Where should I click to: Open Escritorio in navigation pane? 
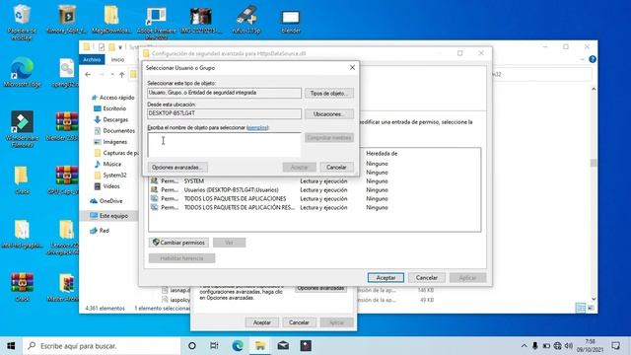click(x=109, y=108)
